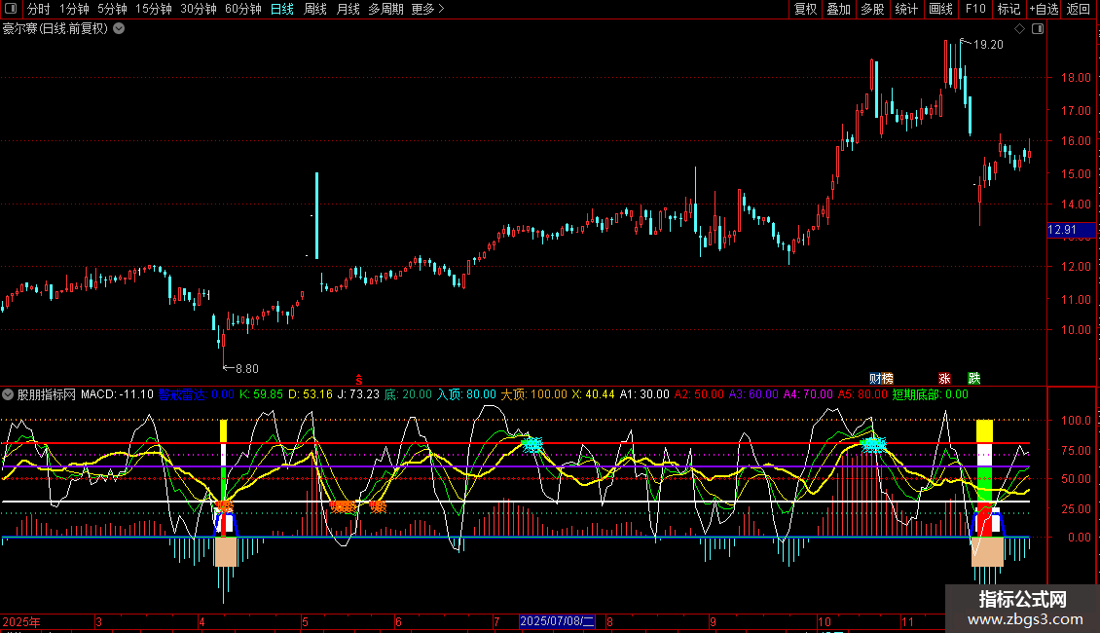Switch to 日线 daily chart
Image resolution: width=1100 pixels, height=633 pixels.
pos(282,9)
